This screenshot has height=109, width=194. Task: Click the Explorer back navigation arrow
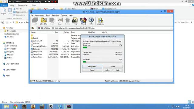[x=3, y=22]
